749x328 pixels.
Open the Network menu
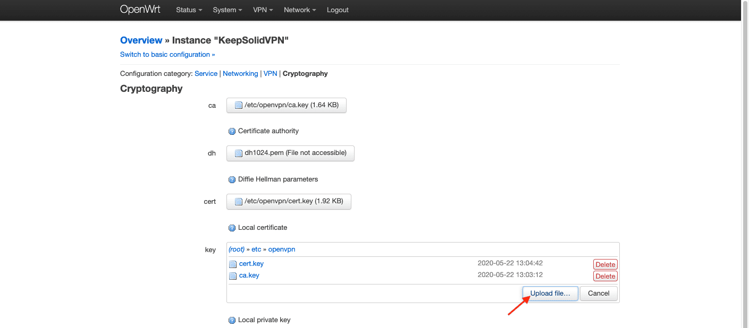(x=300, y=10)
